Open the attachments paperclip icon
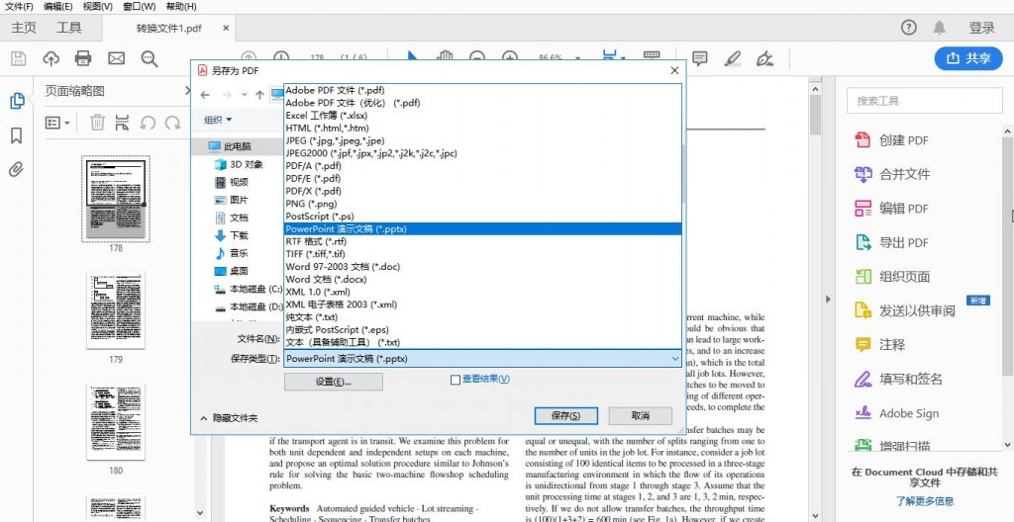Image resolution: width=1014 pixels, height=522 pixels. point(17,170)
